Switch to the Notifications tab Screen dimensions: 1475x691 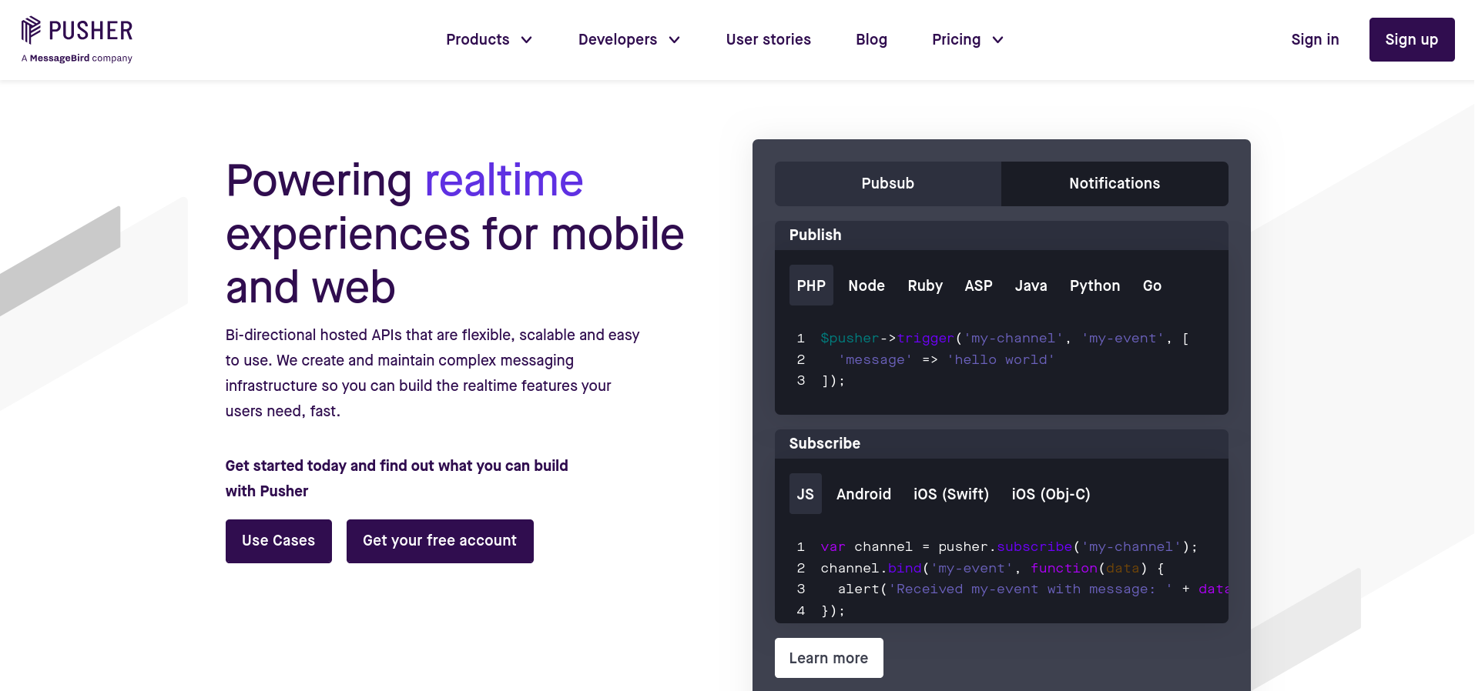point(1114,183)
